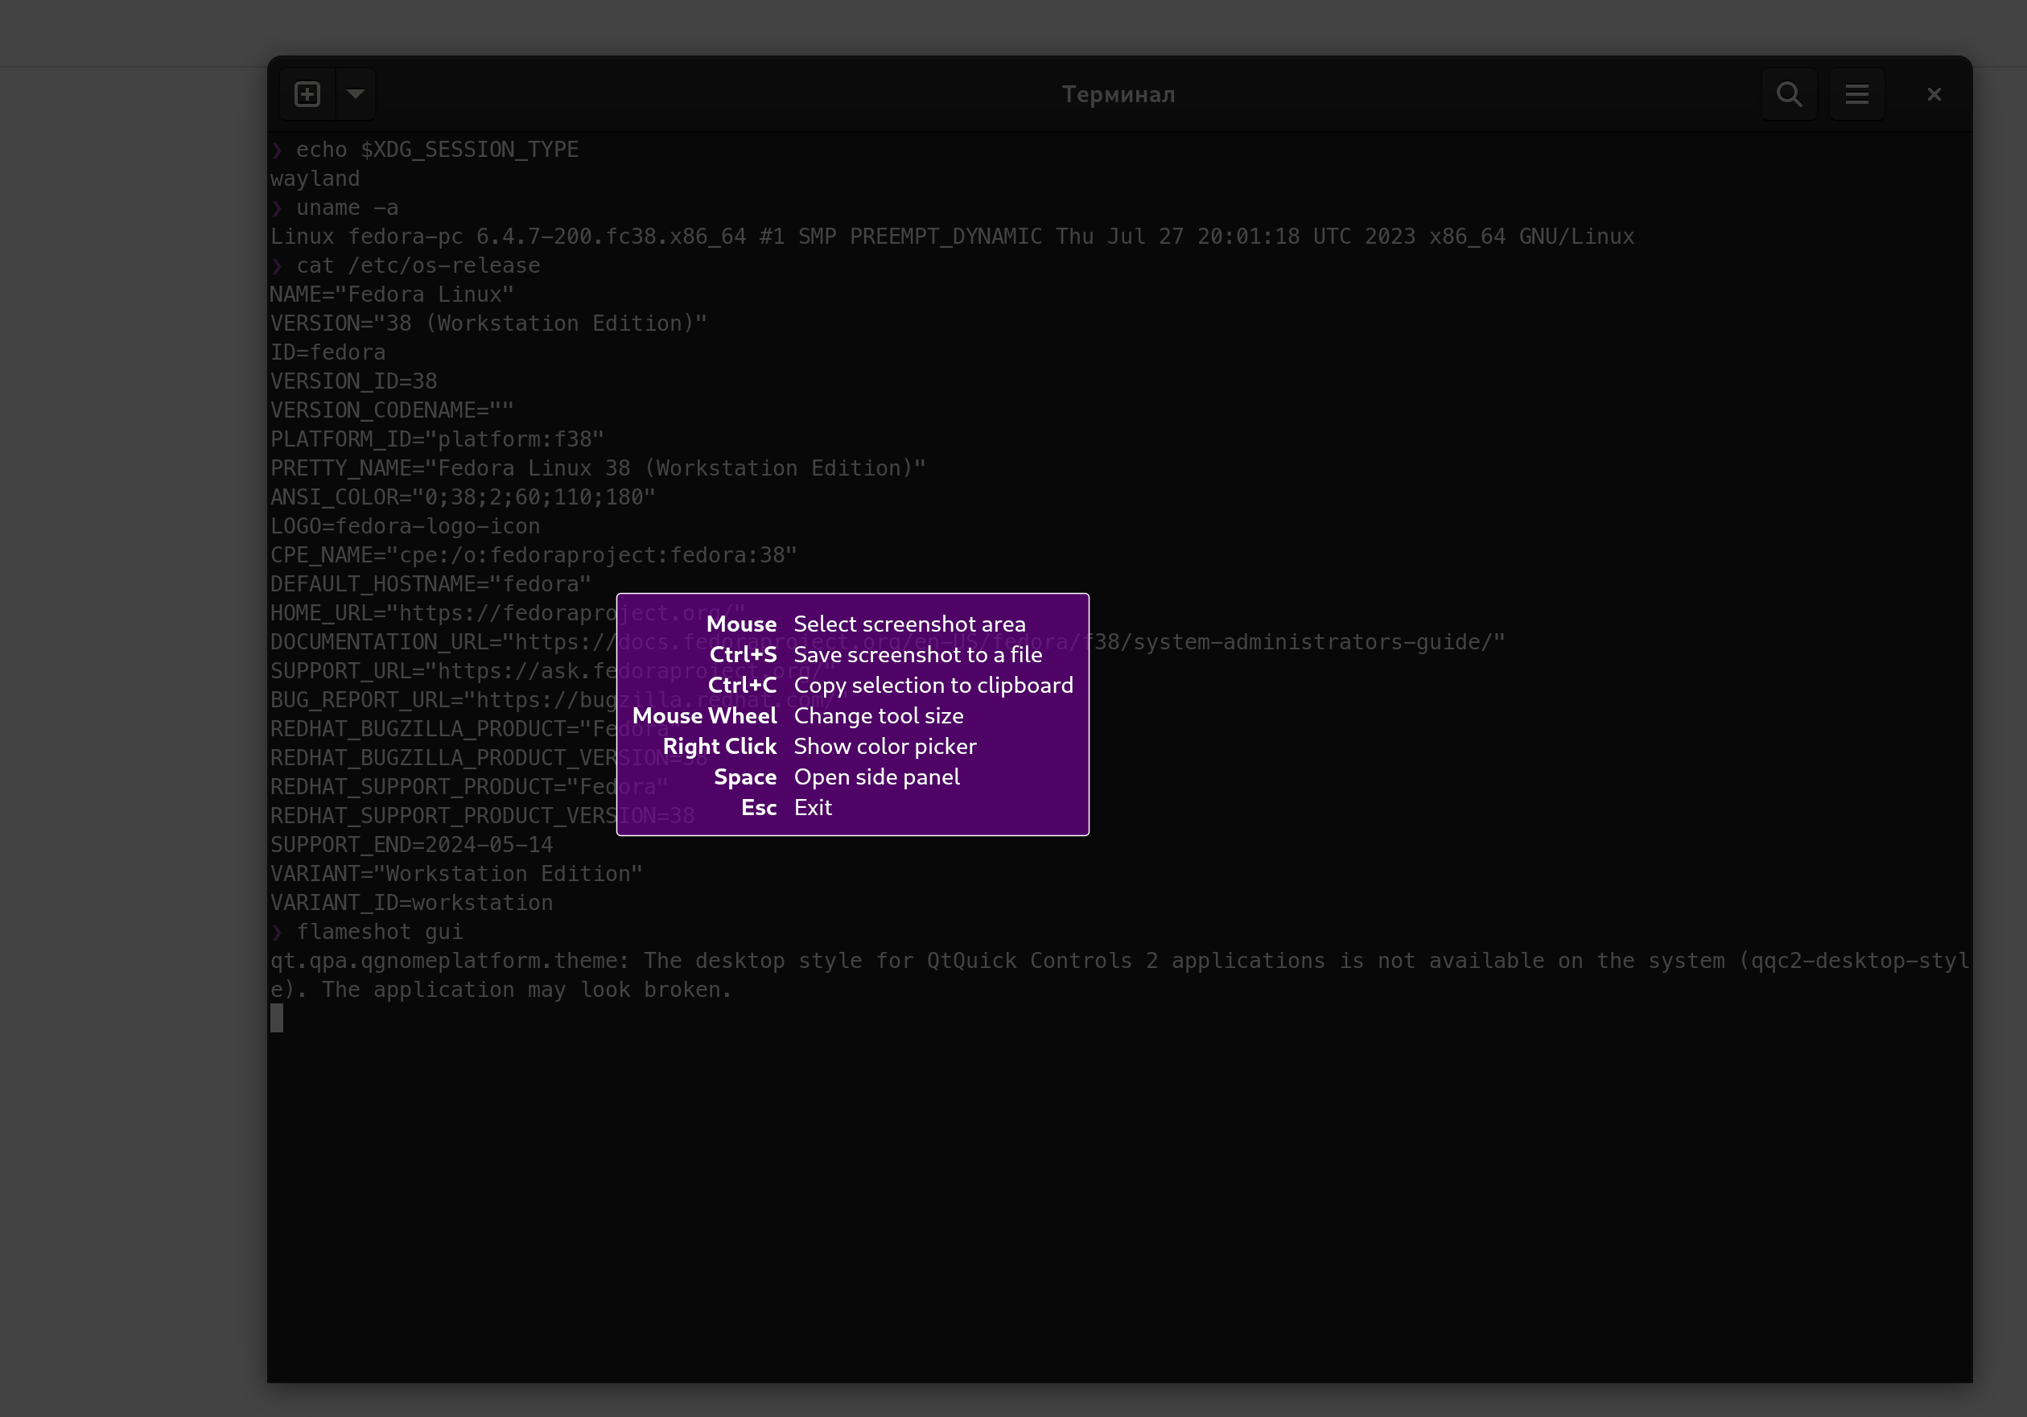Click the 'Mouse' shortcut label
Screen dimensions: 2027x1417
742,624
